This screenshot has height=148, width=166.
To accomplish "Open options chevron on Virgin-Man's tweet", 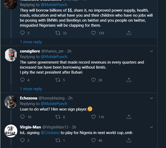I will 151,127.
